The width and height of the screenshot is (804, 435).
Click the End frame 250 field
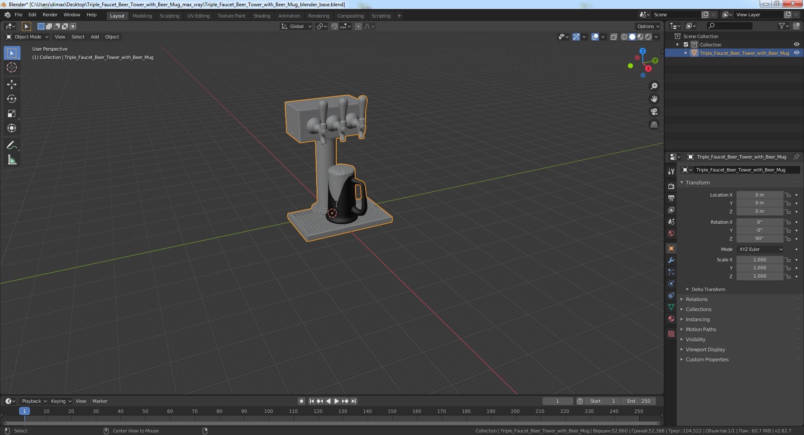click(x=639, y=401)
